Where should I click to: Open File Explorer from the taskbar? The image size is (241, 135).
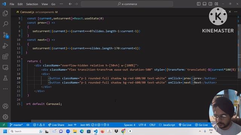(75, 131)
